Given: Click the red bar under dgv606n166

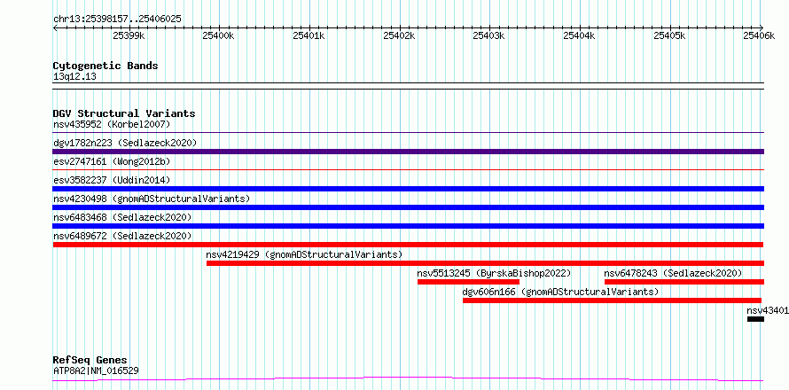Looking at the screenshot, I should point(612,300).
